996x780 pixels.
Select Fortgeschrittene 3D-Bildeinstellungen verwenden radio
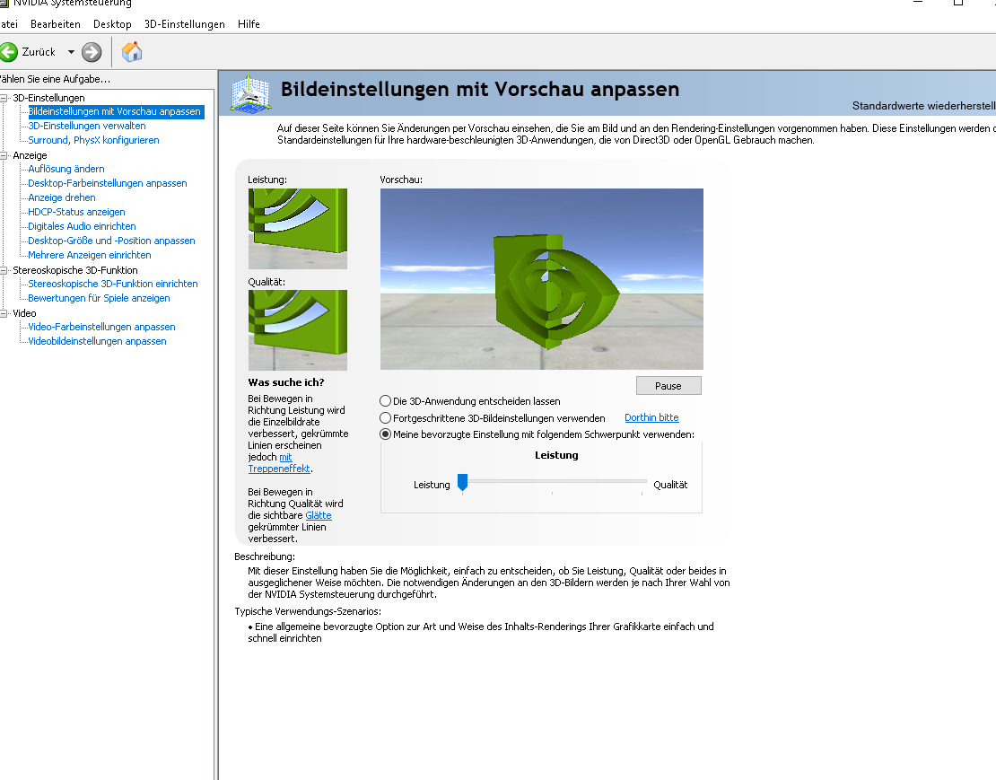point(385,418)
